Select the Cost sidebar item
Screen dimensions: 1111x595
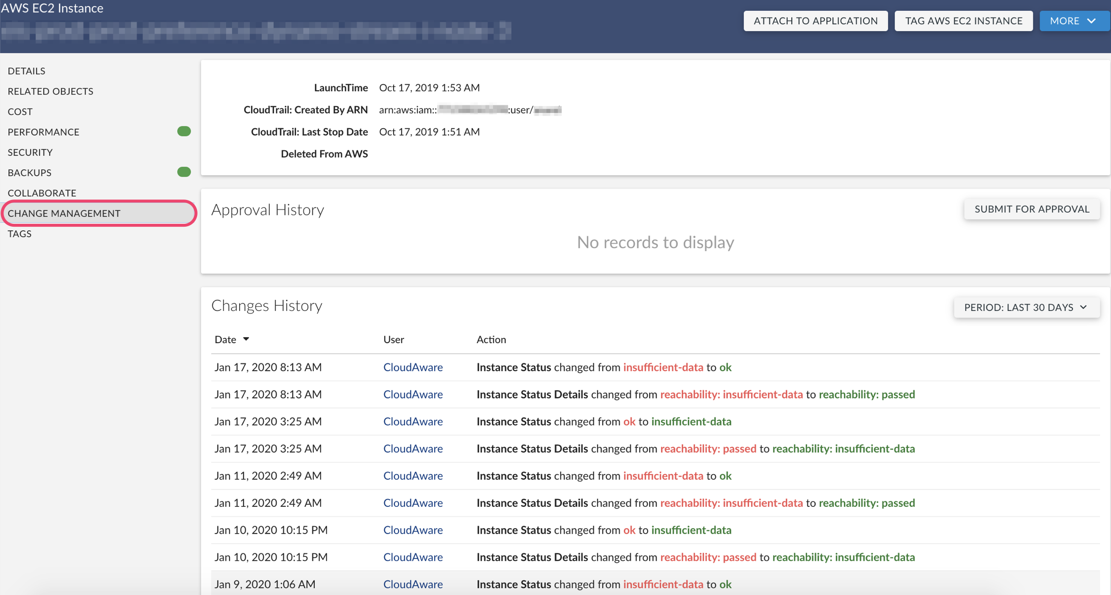coord(20,111)
